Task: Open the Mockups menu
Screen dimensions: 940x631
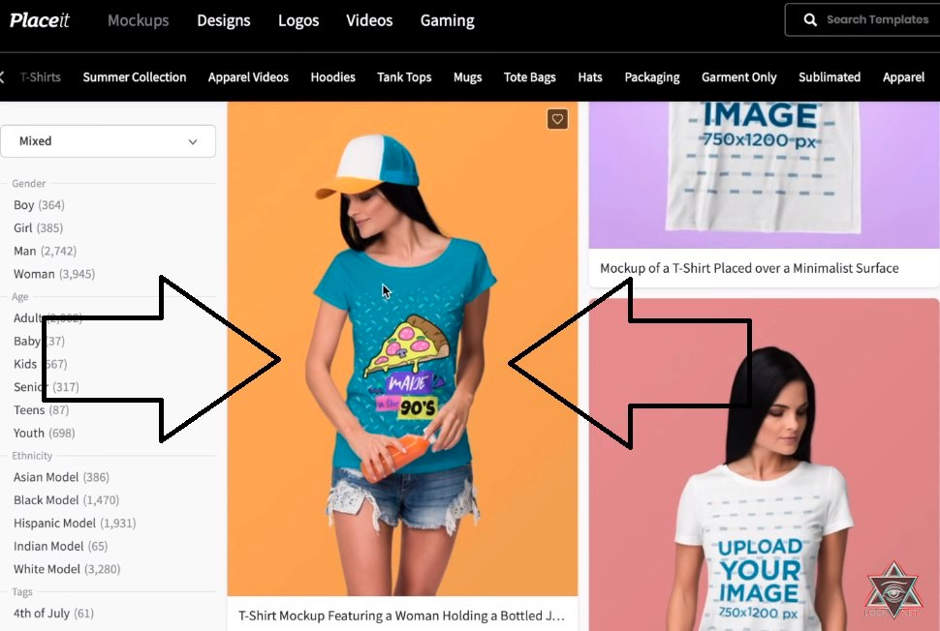Action: tap(138, 20)
